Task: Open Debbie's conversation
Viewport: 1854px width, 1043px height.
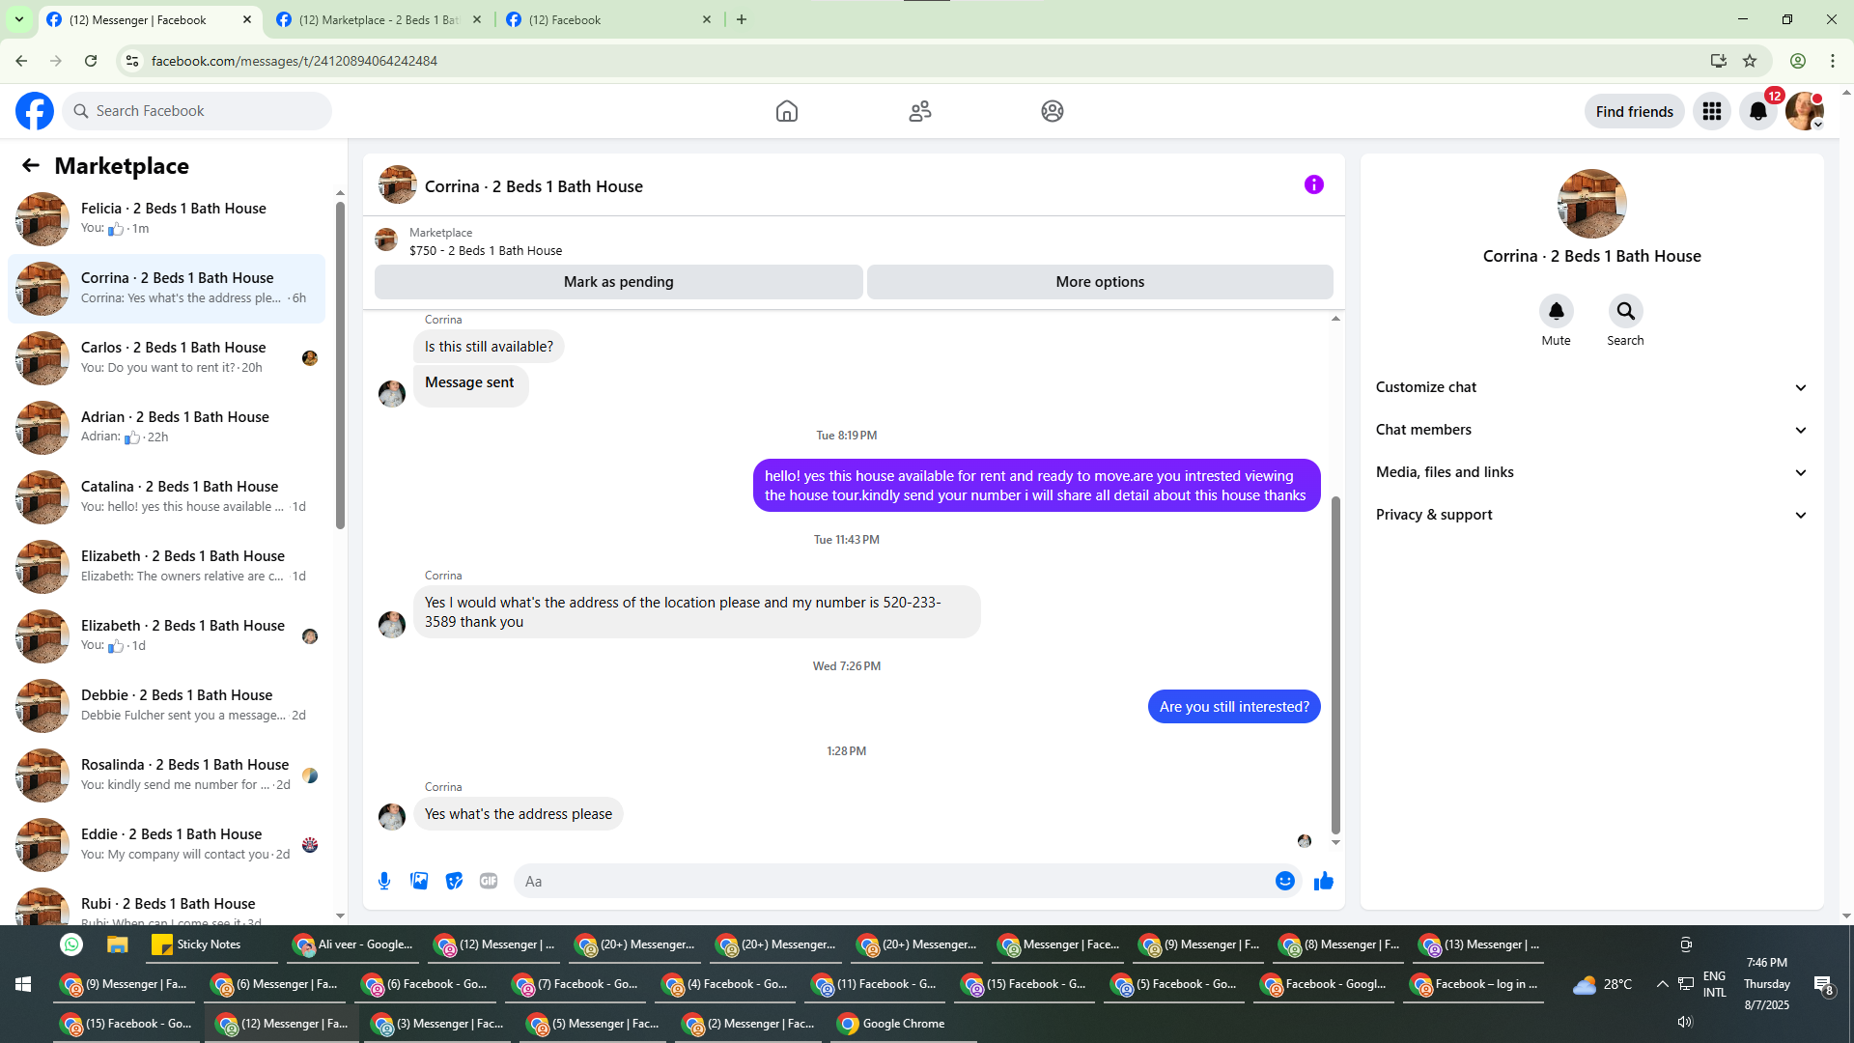Action: 166,705
